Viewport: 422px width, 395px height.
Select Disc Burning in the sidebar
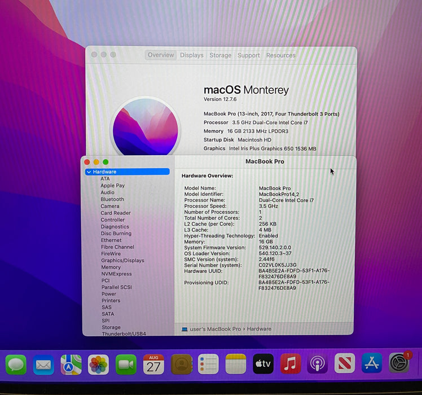[116, 234]
